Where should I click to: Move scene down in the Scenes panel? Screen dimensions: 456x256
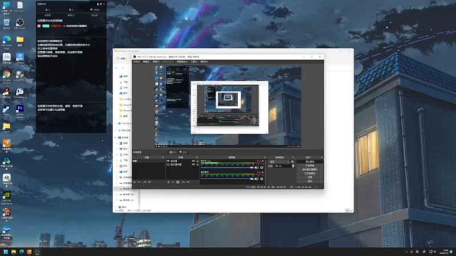pos(149,182)
